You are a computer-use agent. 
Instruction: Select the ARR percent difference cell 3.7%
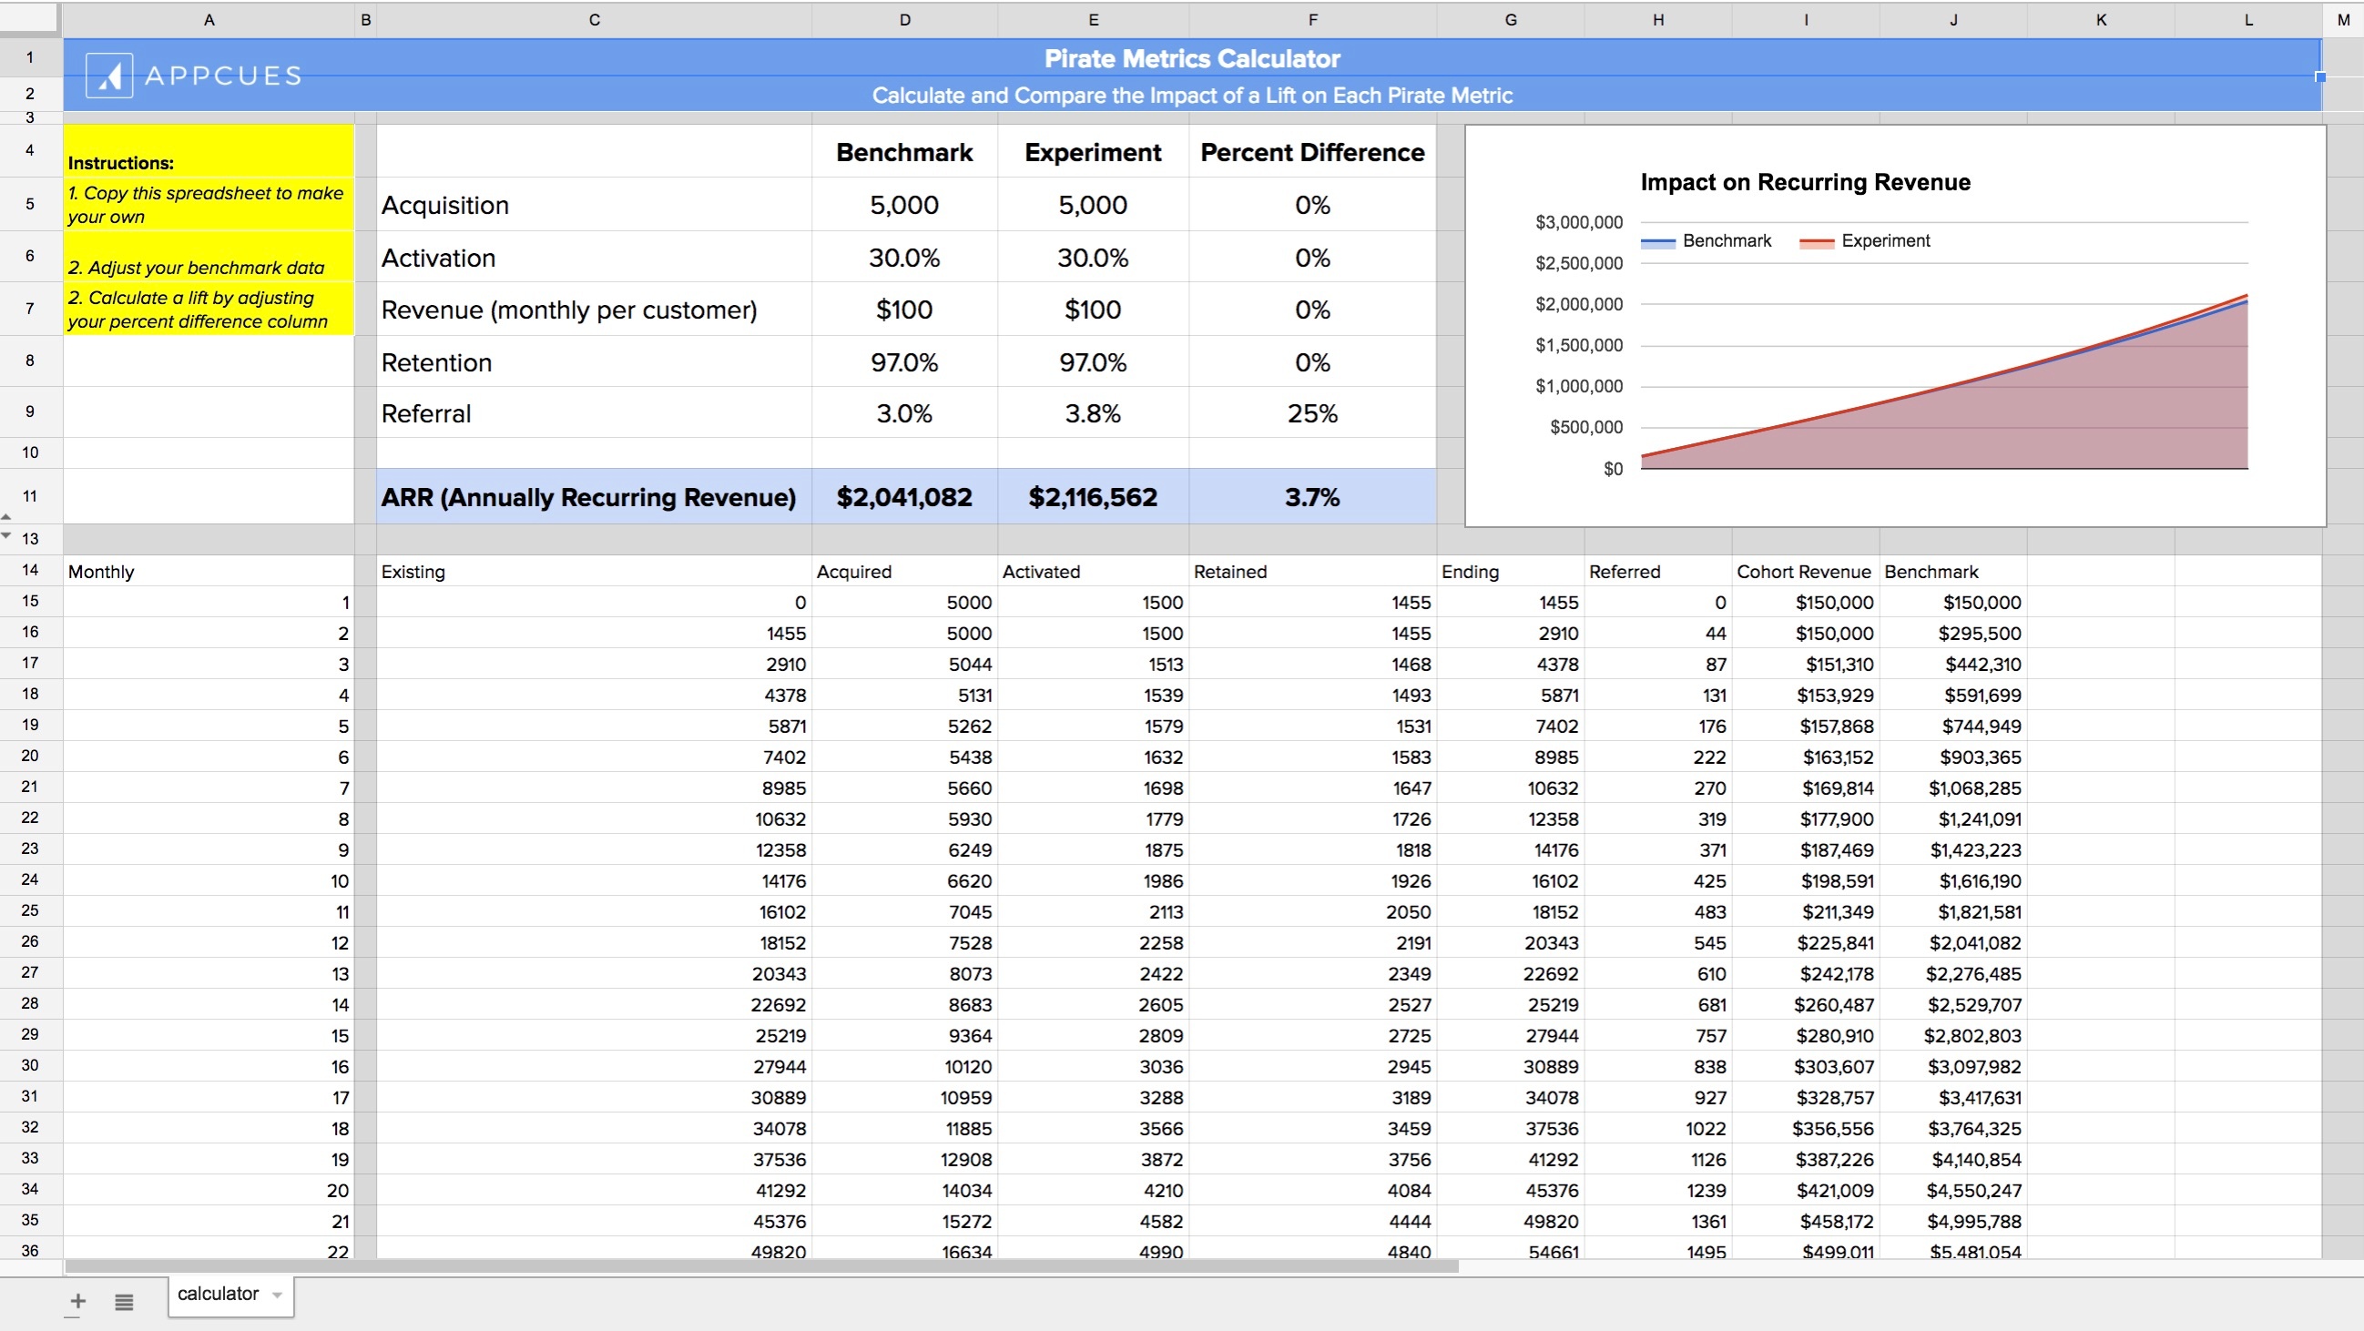(x=1312, y=497)
